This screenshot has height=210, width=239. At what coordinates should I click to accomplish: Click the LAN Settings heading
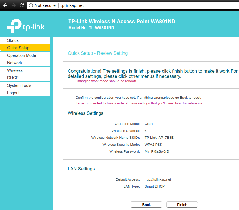[81, 169]
